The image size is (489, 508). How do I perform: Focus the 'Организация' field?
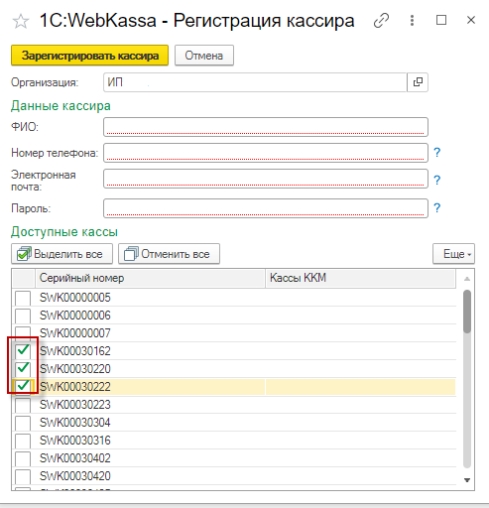[255, 82]
